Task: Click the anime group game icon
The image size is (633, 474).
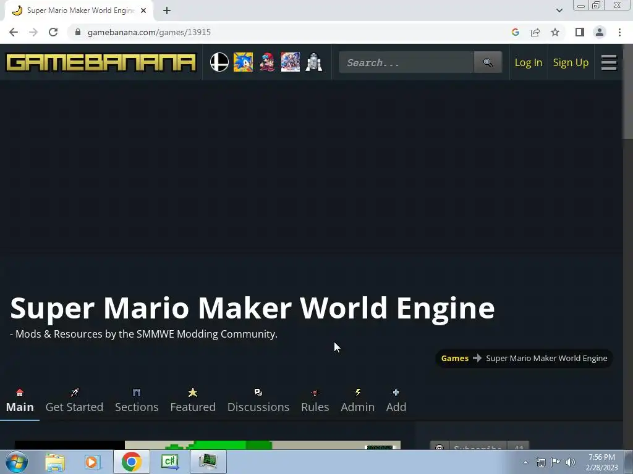Action: [291, 62]
